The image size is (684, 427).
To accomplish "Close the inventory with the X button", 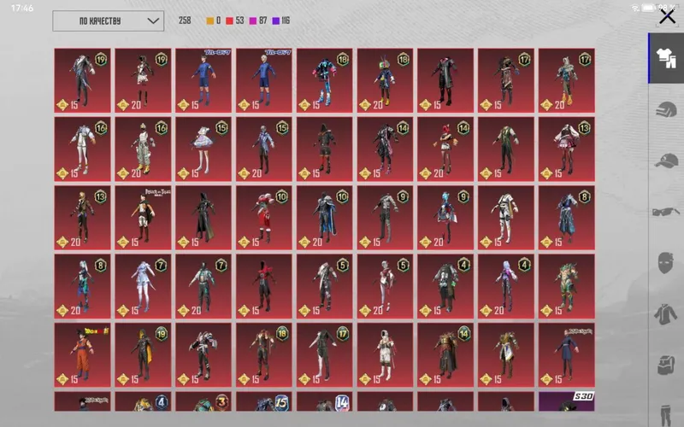I will tap(667, 17).
